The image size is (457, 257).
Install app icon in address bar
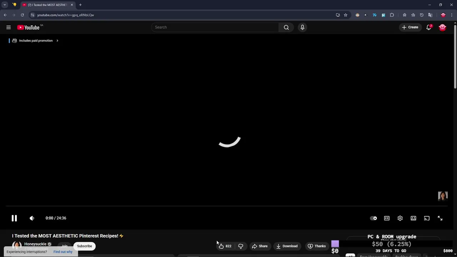[338, 15]
